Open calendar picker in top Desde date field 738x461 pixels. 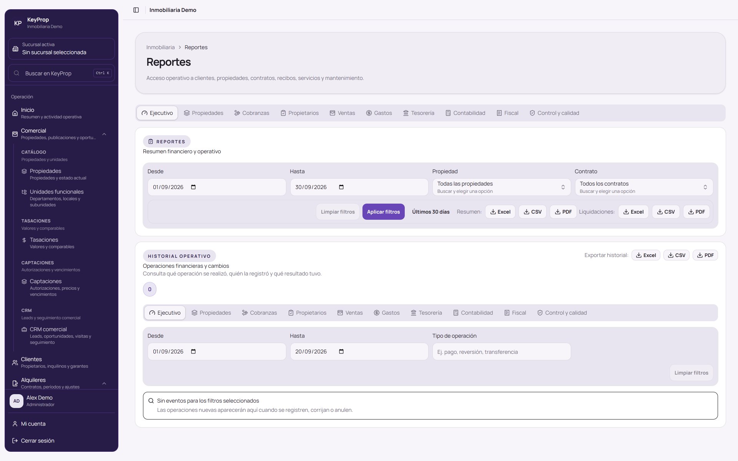(x=193, y=187)
